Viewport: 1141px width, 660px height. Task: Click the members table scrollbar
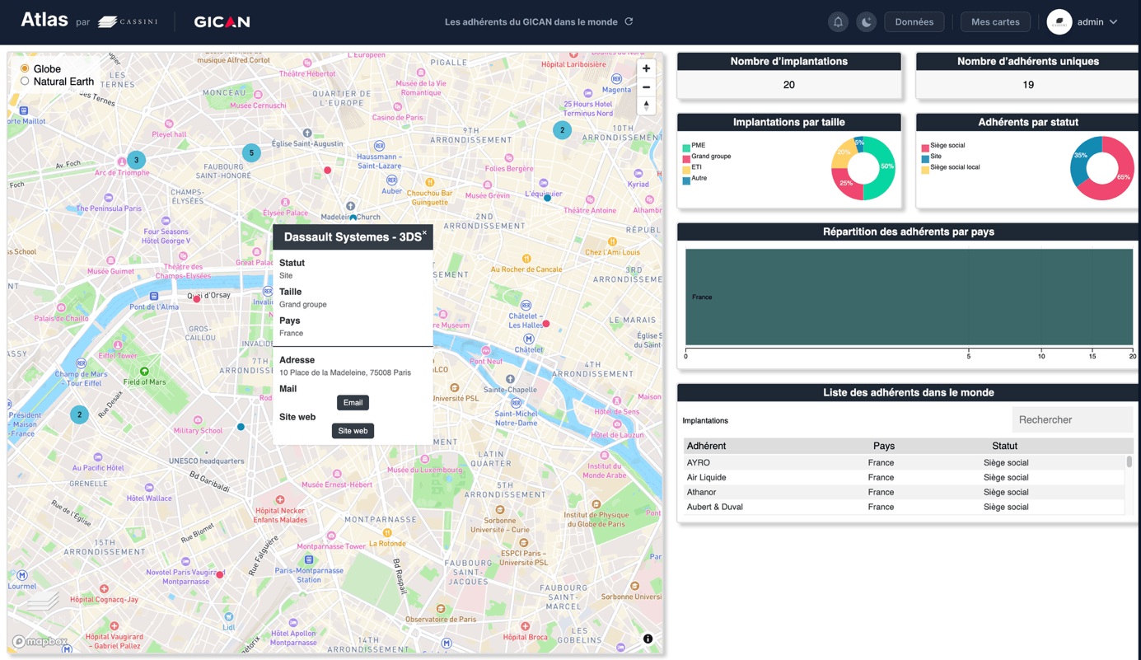pyautogui.click(x=1129, y=462)
